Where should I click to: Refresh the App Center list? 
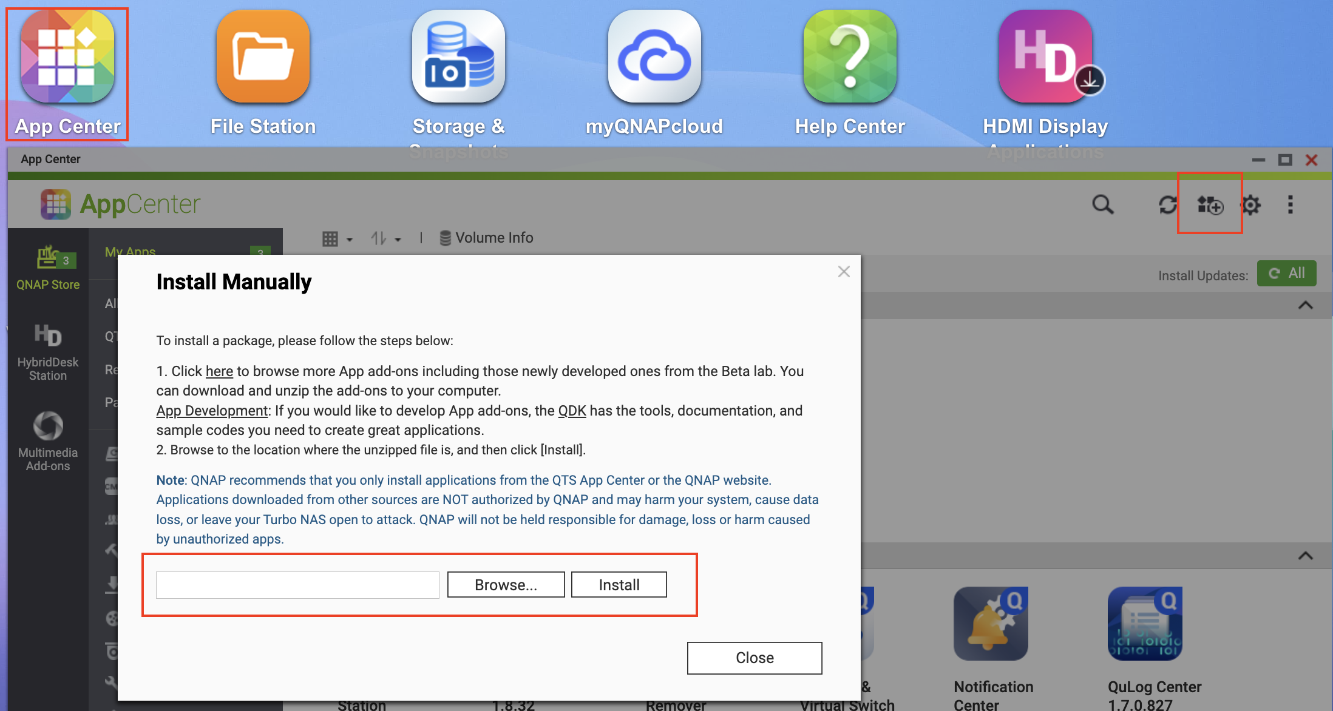[1167, 204]
